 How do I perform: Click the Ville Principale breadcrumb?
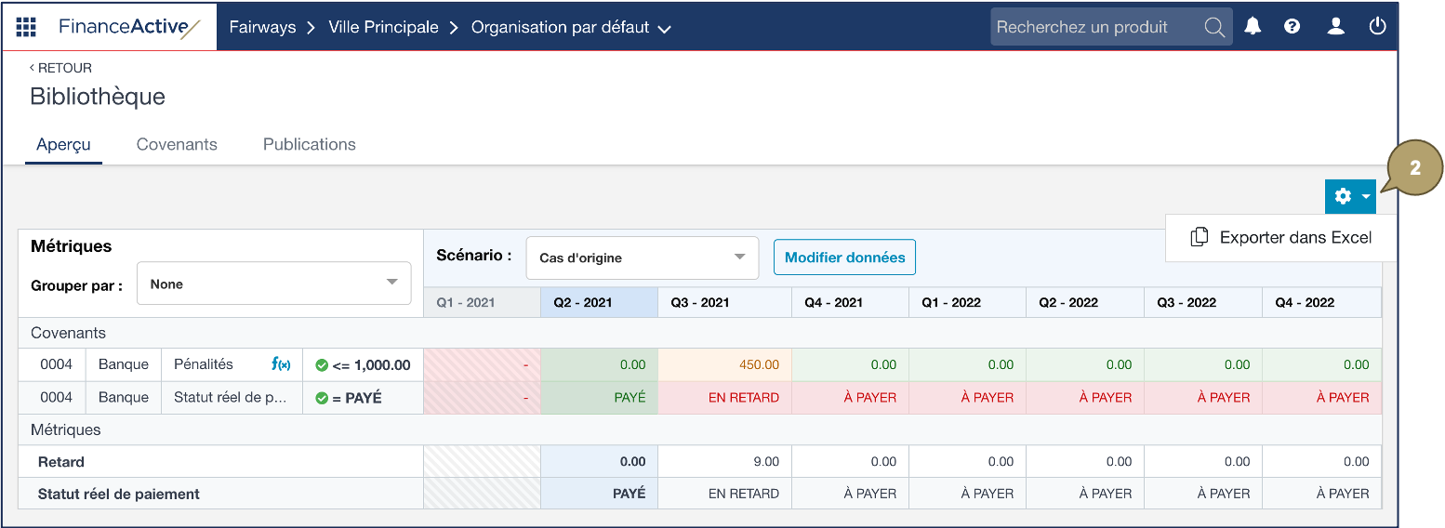click(383, 27)
